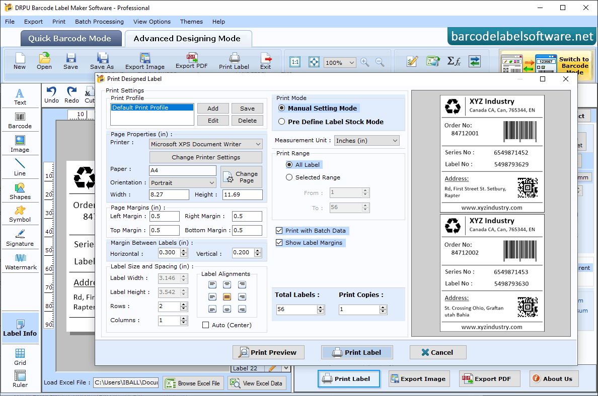This screenshot has height=396, width=598.
Task: Select the Text tool in sidebar
Action: coord(20,96)
